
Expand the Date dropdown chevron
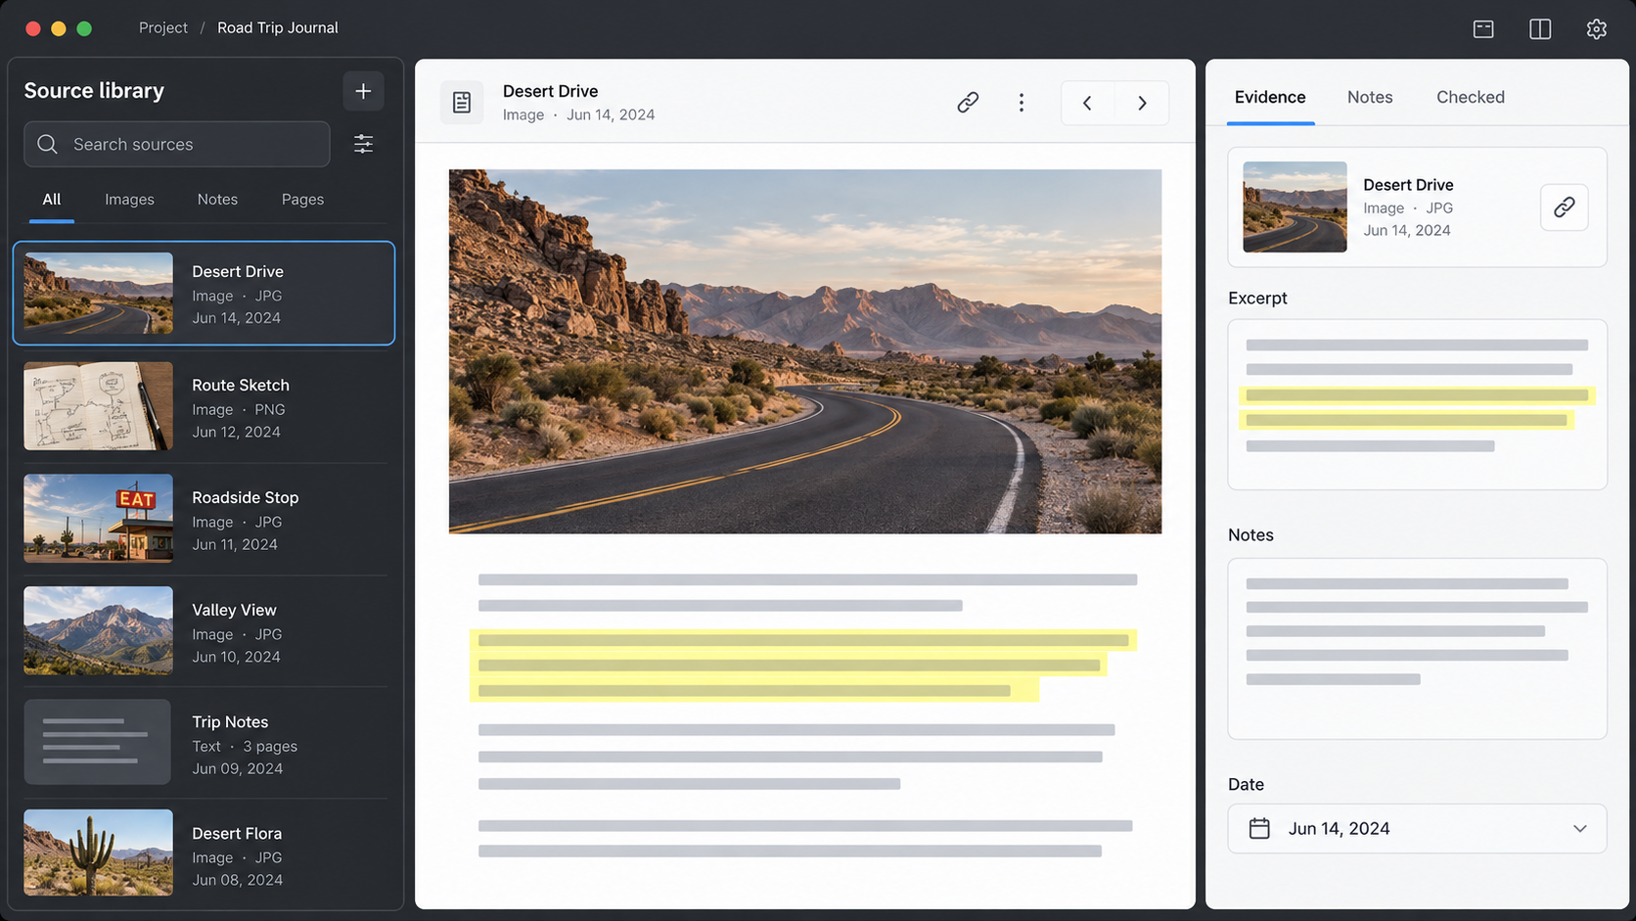click(x=1580, y=829)
